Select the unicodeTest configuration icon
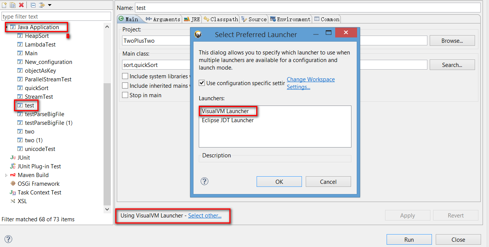This screenshot has width=489, height=247. [x=20, y=149]
